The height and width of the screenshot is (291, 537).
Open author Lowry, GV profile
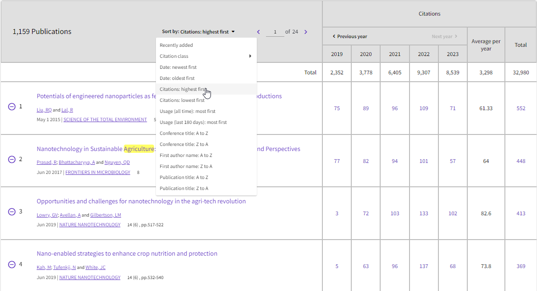coord(47,215)
